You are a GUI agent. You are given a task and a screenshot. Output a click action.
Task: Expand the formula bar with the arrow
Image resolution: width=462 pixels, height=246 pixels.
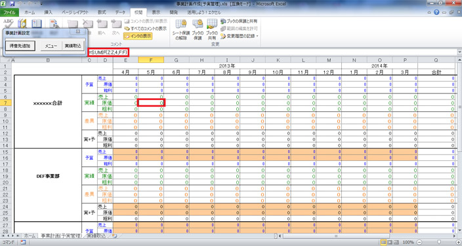(459, 52)
